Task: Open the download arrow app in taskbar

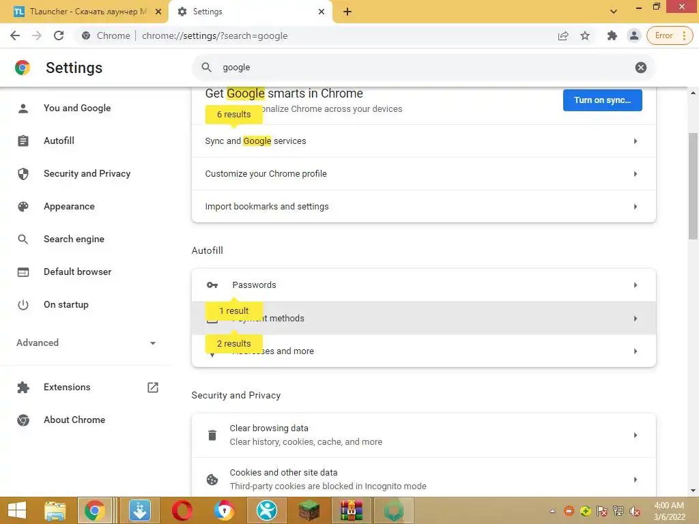Action: [139, 510]
